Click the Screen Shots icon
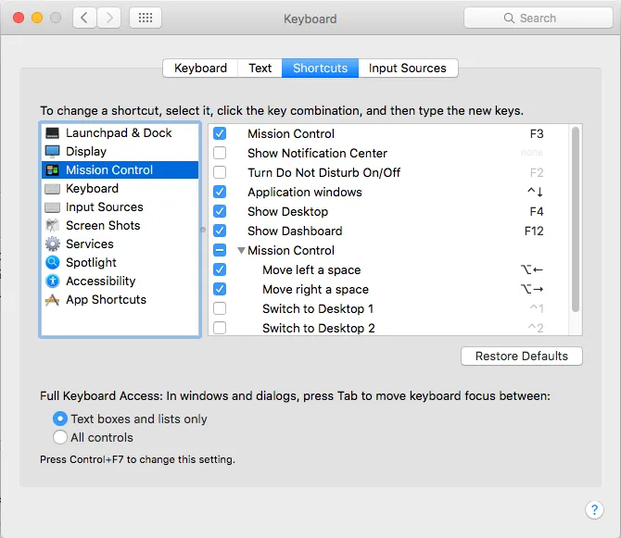The width and height of the screenshot is (621, 538). click(52, 226)
